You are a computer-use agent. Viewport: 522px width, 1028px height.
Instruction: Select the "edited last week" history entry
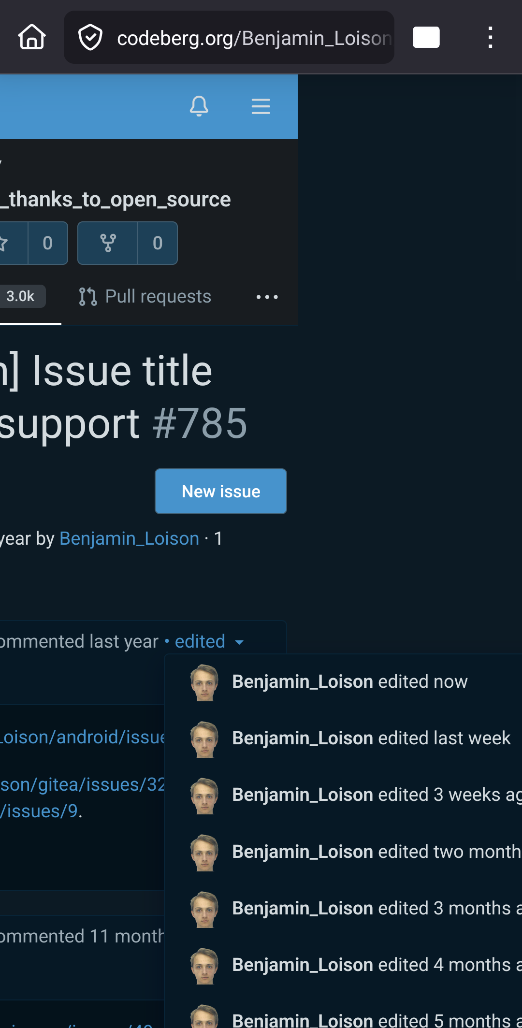tap(371, 738)
